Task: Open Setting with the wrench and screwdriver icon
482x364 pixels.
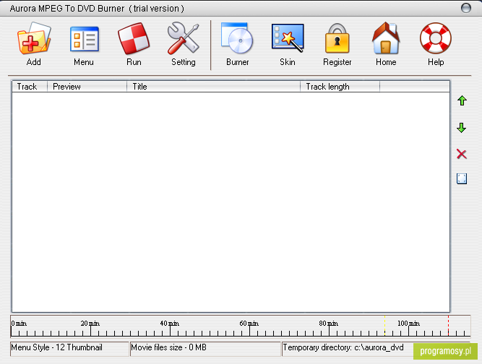Action: (x=184, y=38)
